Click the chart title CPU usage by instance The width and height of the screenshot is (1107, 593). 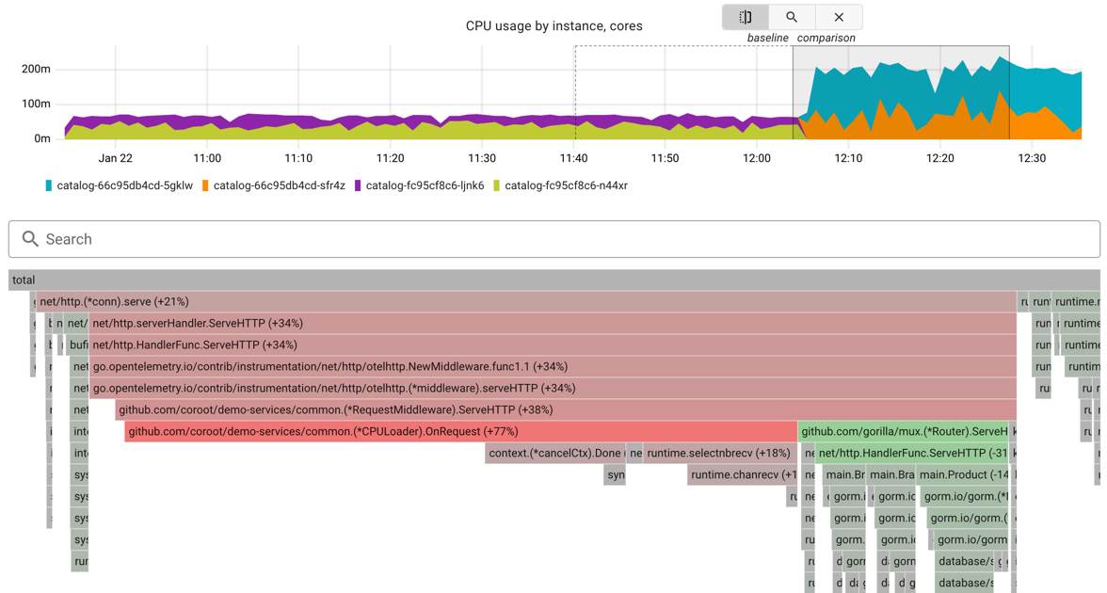point(554,26)
